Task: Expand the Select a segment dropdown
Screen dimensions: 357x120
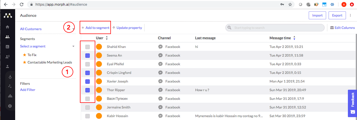Action: click(x=73, y=46)
